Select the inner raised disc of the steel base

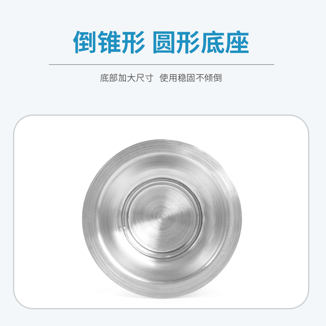tap(162, 218)
